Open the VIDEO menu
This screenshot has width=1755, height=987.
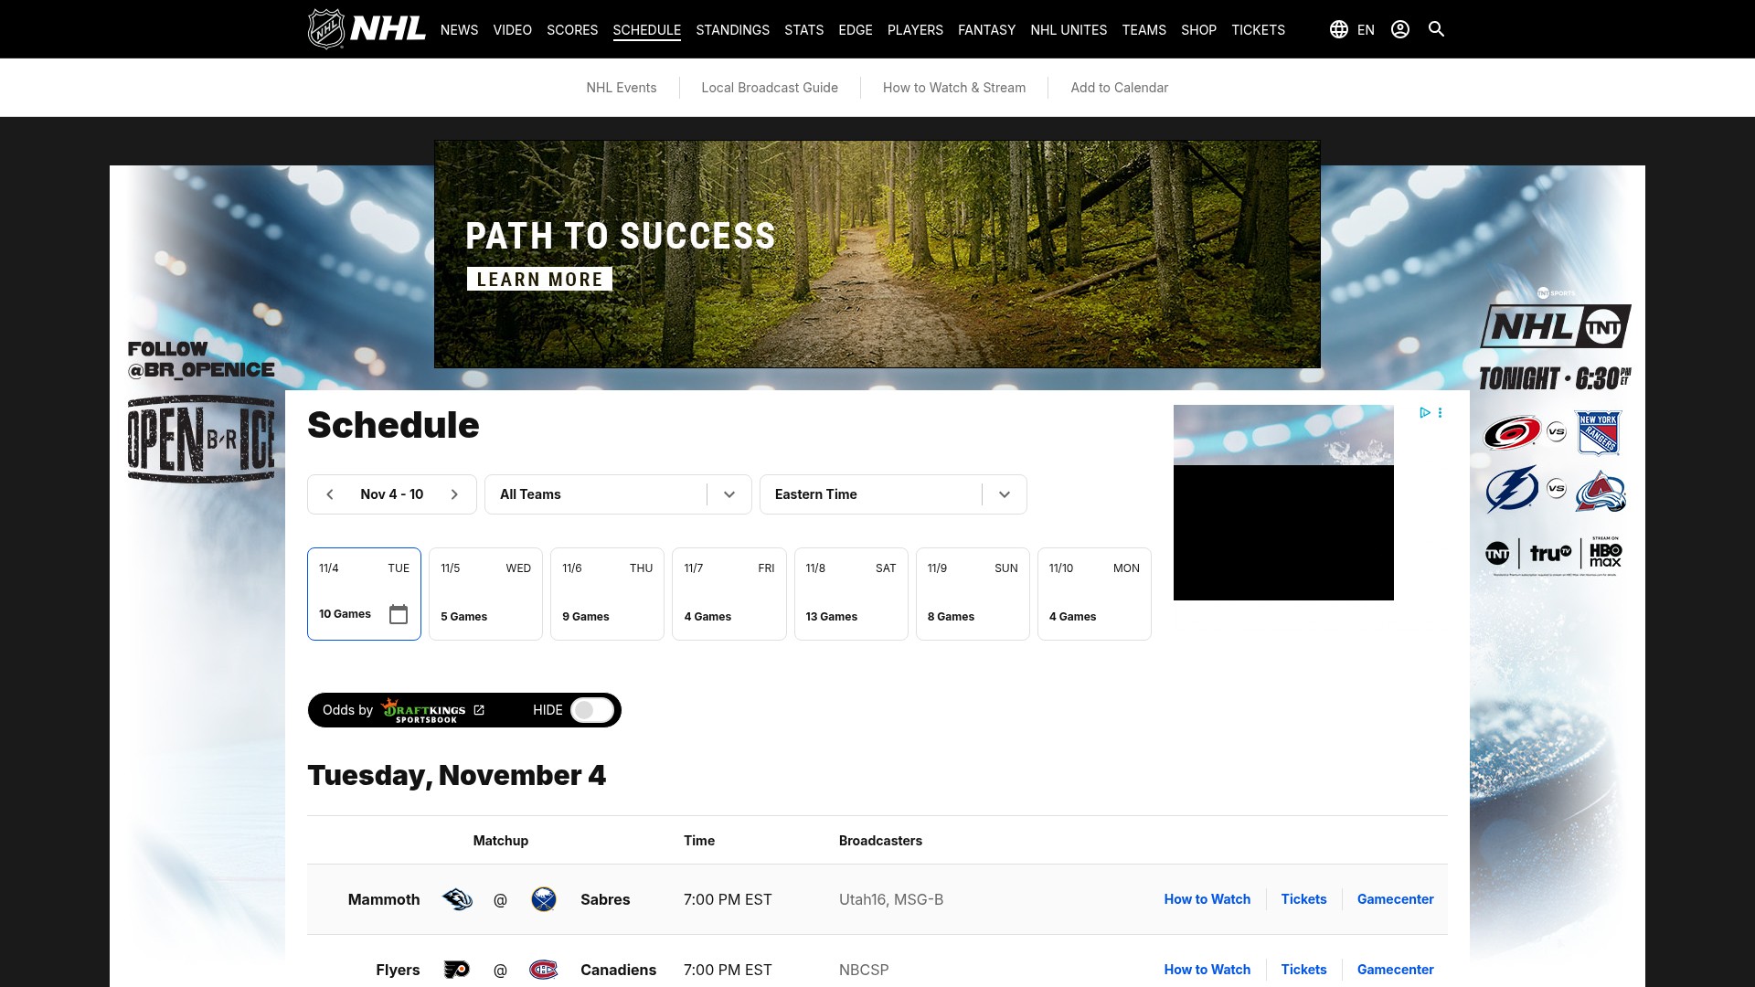[x=512, y=30]
